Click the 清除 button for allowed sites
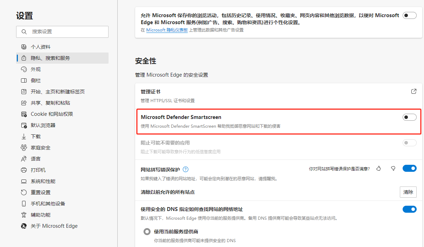Image resolution: width=424 pixels, height=247 pixels. (x=408, y=192)
